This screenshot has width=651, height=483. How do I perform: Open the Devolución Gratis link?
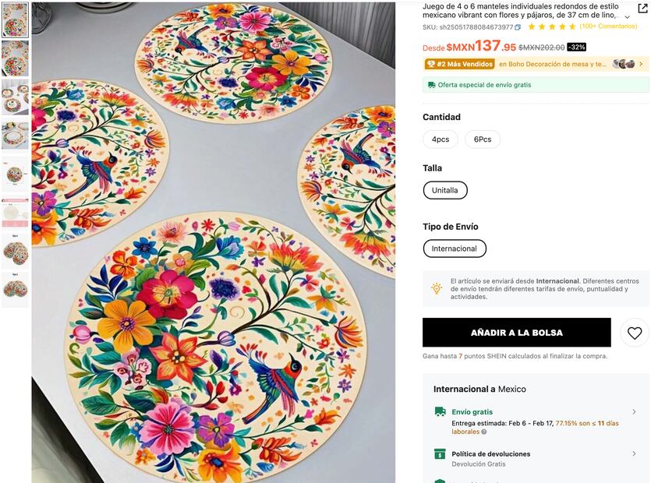(x=477, y=464)
